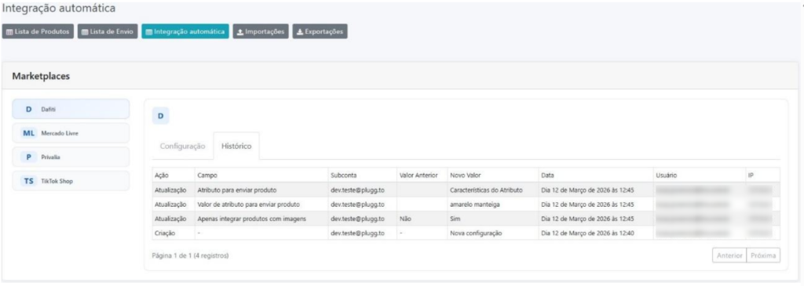
Task: Click the download icon in Exportações
Action: (300, 31)
